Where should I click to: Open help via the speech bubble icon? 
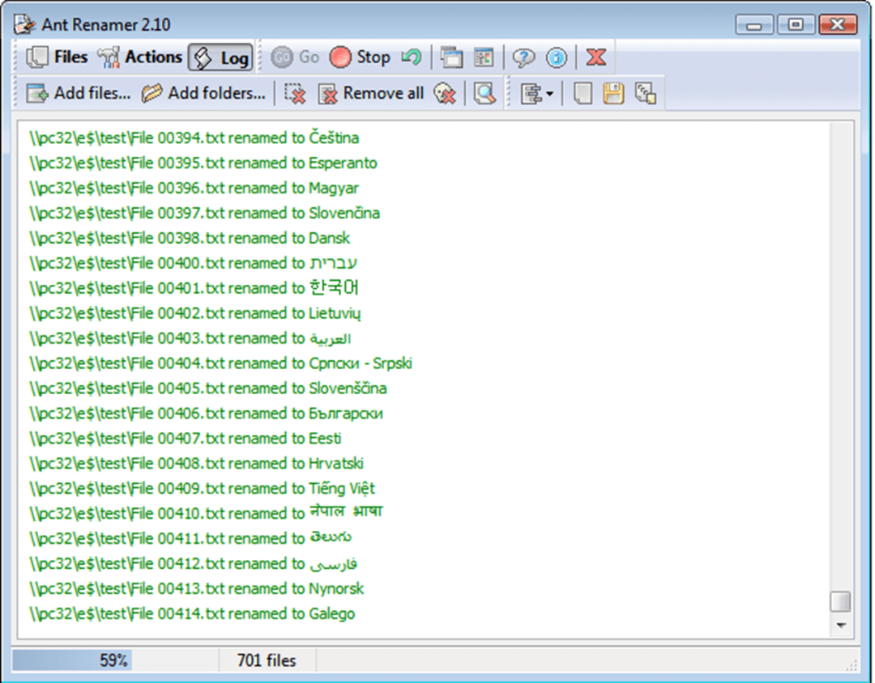click(524, 57)
